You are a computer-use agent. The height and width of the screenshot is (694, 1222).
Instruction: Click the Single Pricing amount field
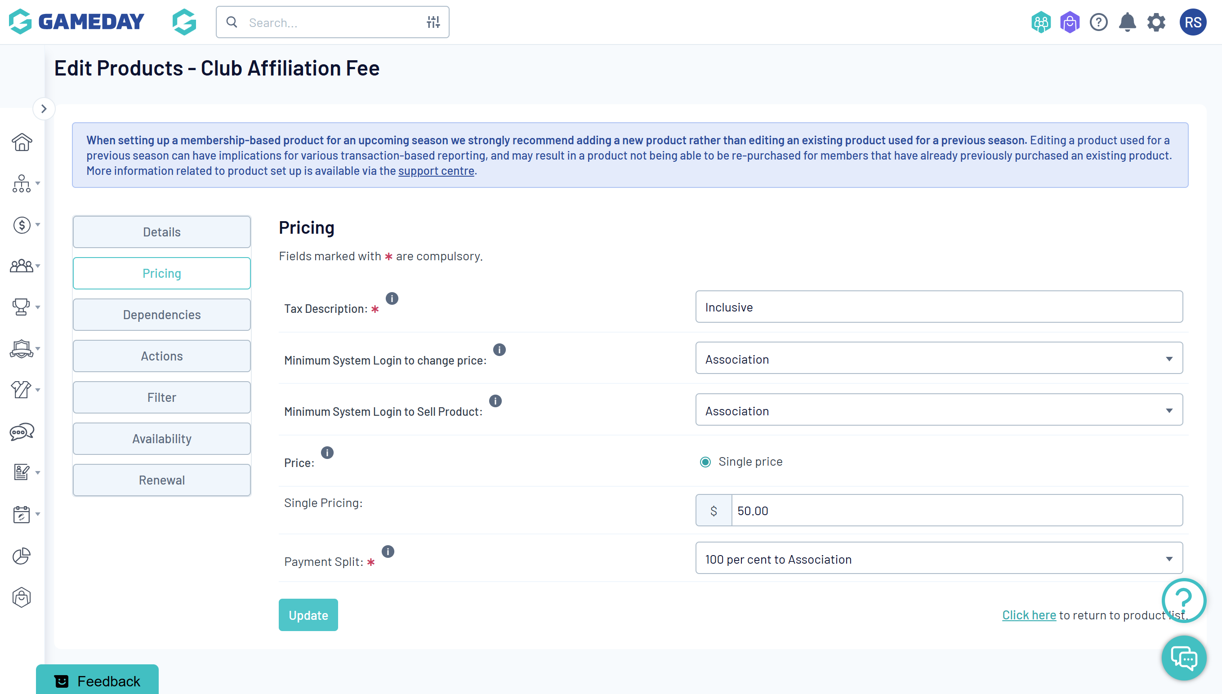pyautogui.click(x=956, y=511)
